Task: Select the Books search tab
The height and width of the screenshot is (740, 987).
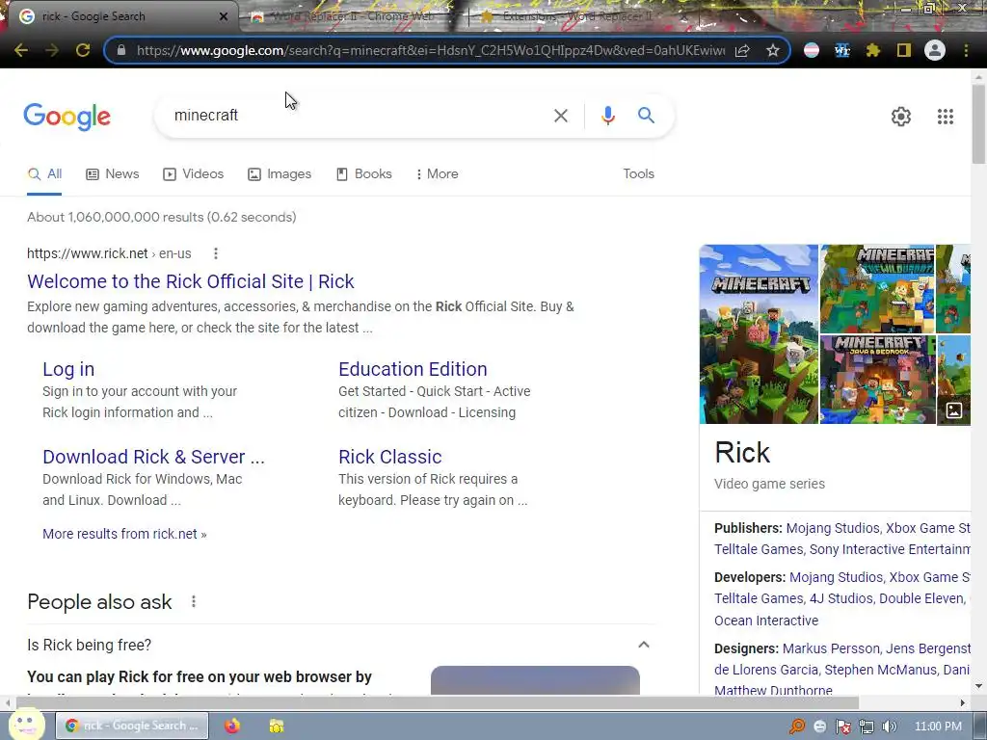Action: pos(363,174)
